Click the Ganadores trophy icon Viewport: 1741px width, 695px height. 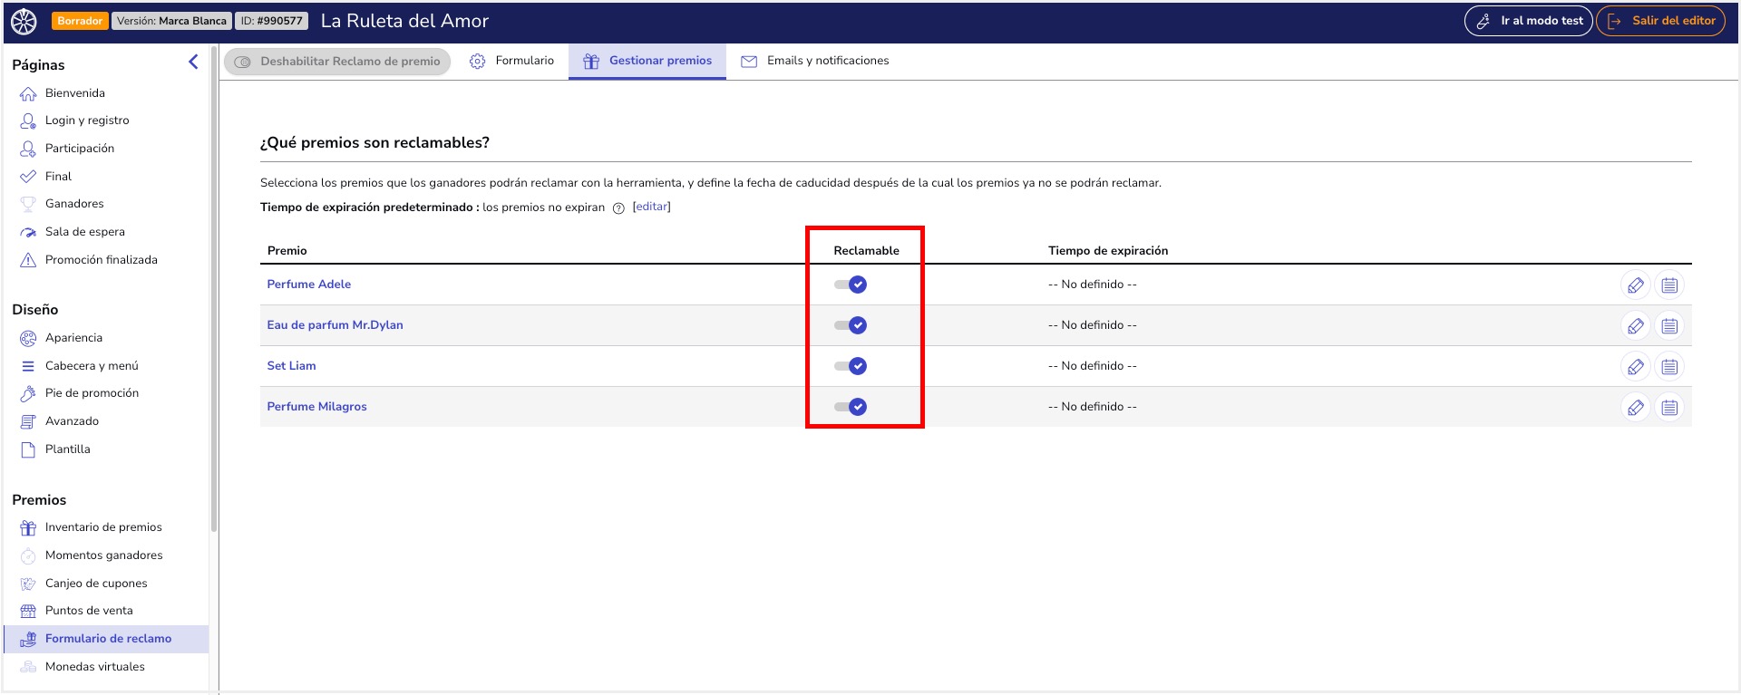point(28,204)
